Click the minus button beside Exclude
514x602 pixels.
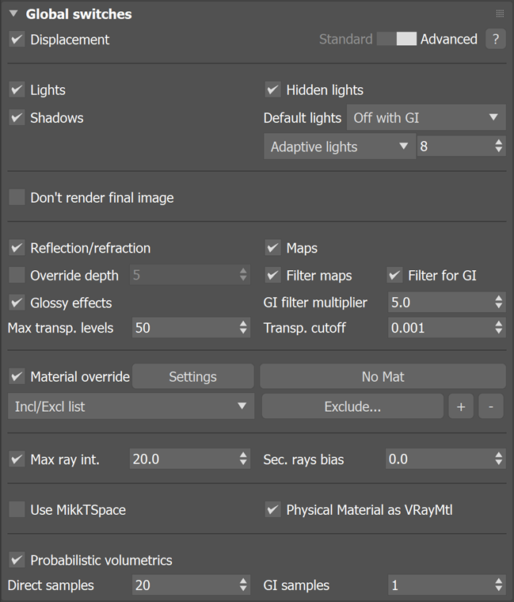click(491, 406)
